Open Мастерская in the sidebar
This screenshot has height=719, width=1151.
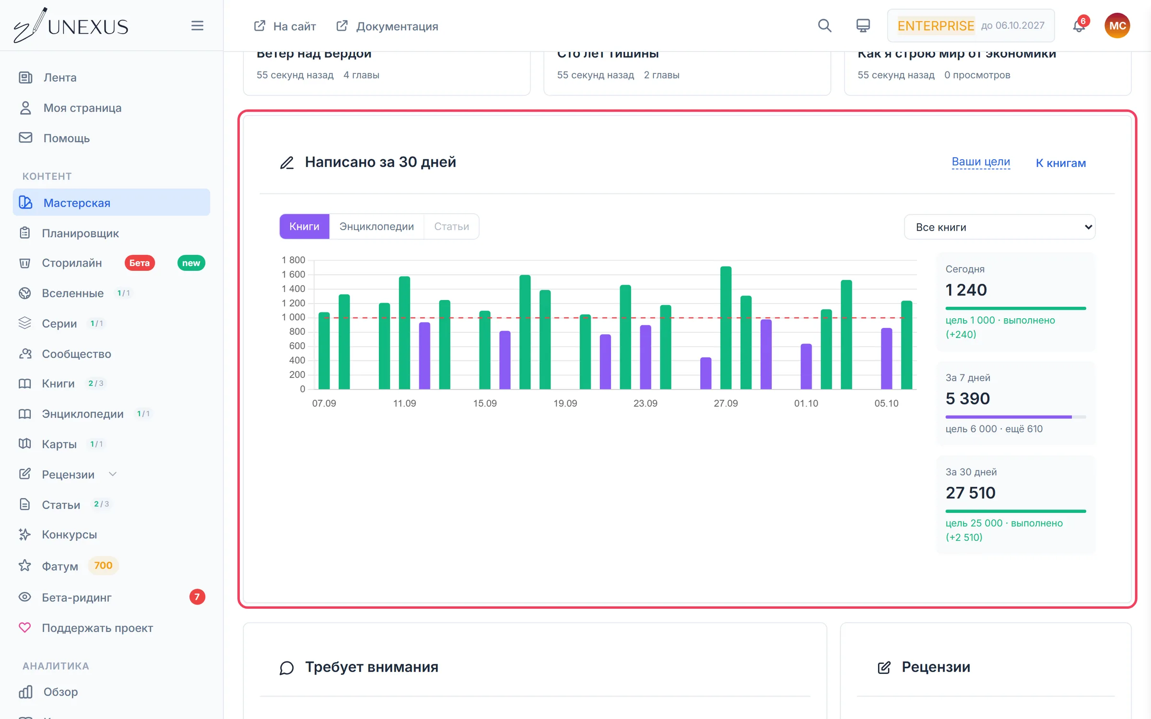tap(111, 202)
